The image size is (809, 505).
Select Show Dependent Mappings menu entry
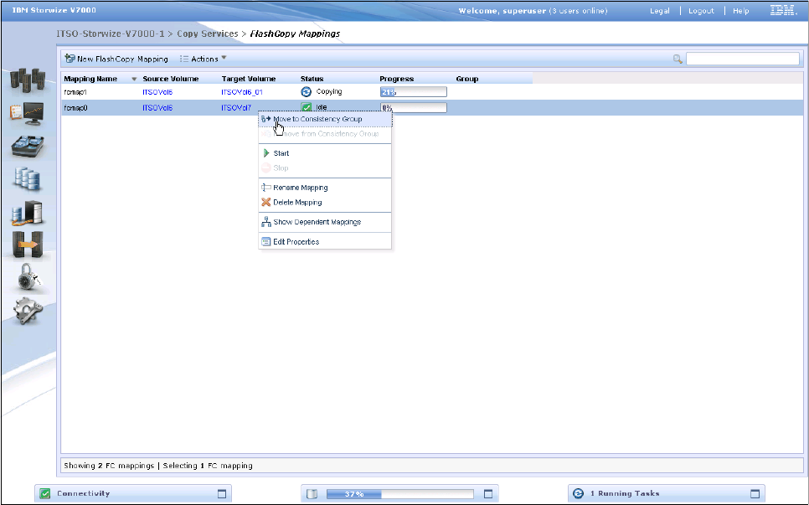coord(317,222)
